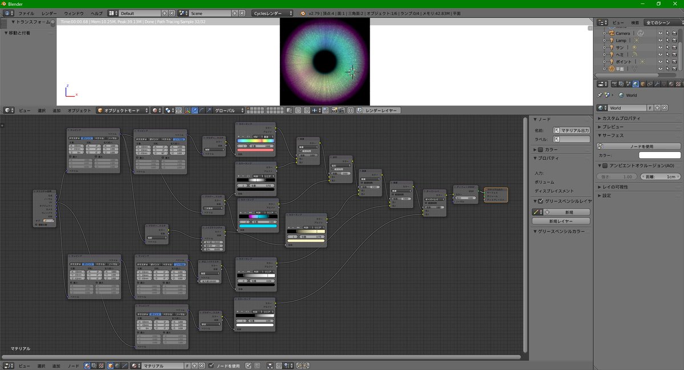This screenshot has height=370, width=684.
Task: Open the Render properties camera tab
Action: click(614, 84)
